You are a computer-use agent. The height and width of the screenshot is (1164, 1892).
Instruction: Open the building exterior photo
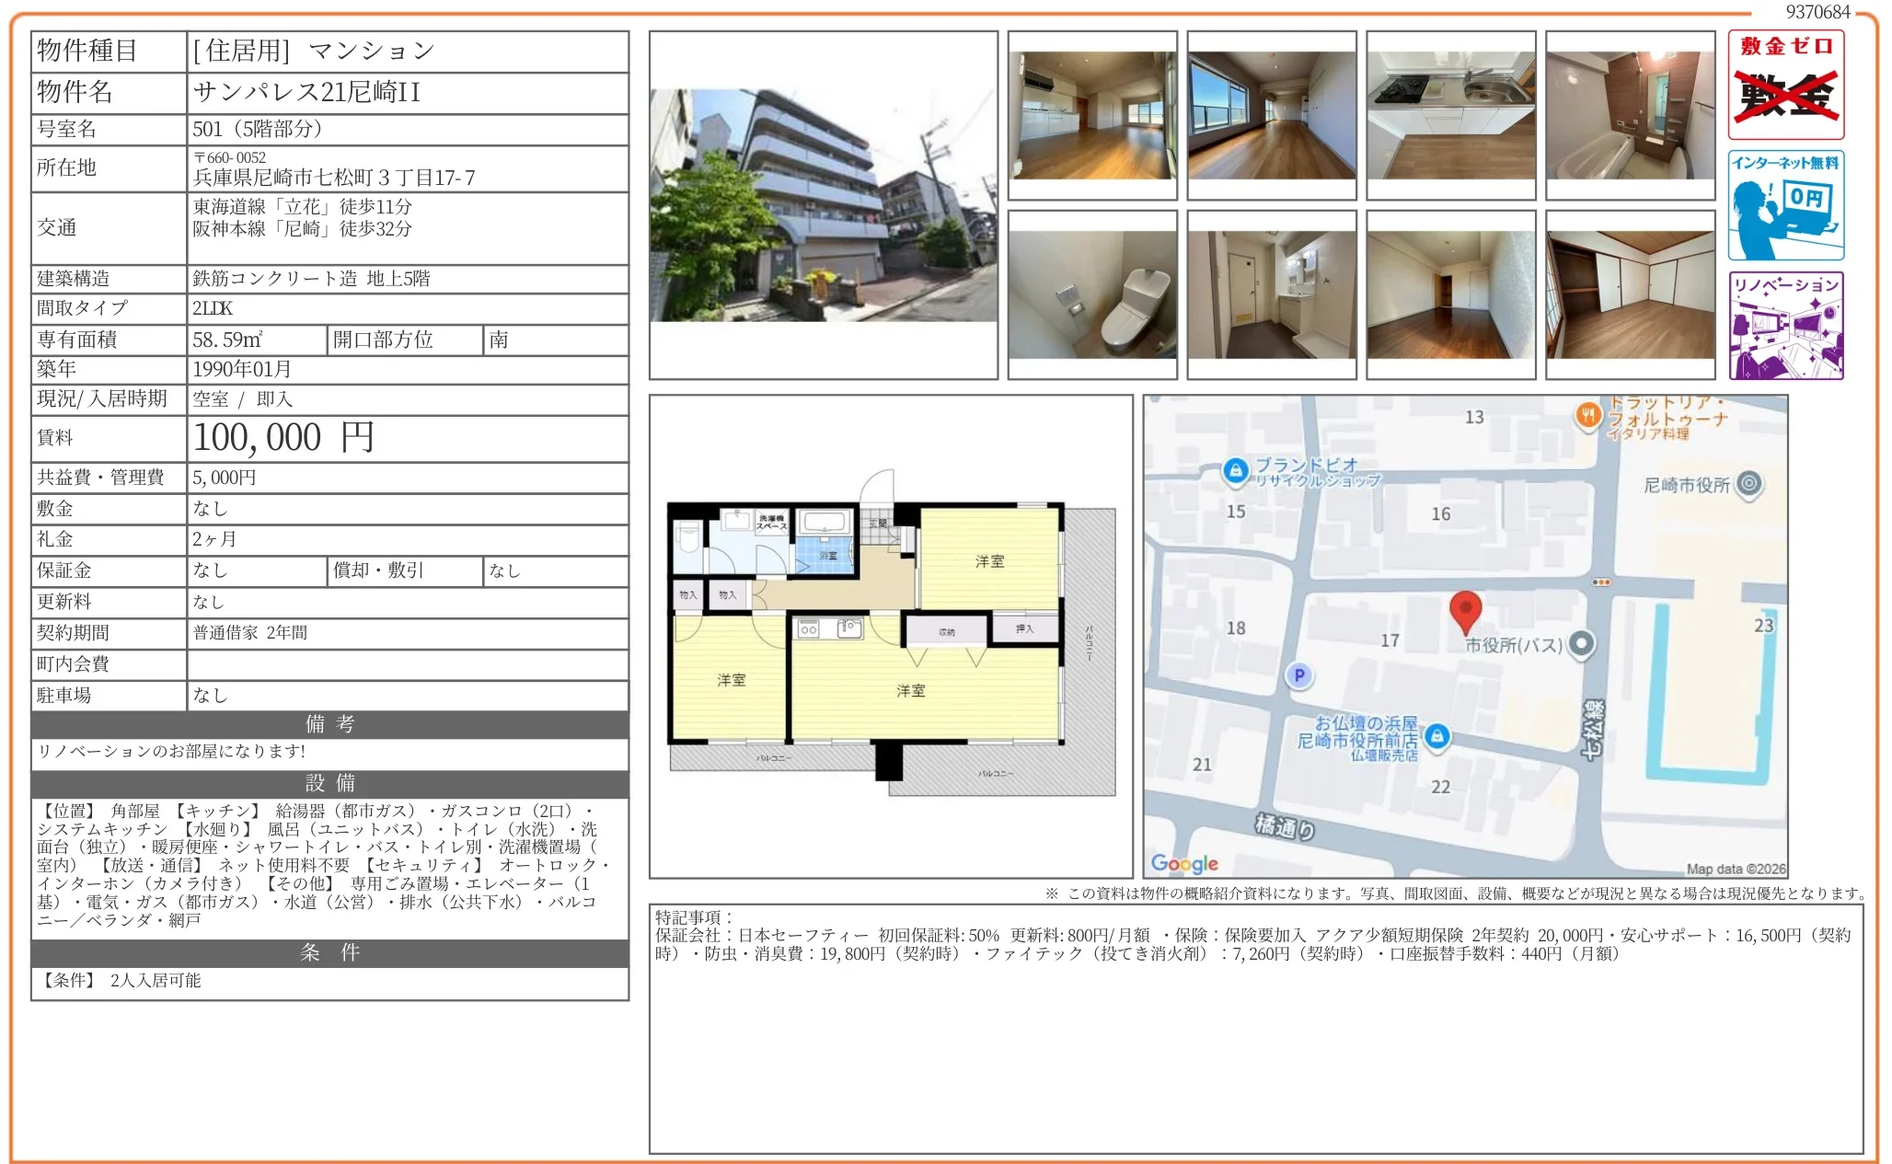(x=823, y=206)
